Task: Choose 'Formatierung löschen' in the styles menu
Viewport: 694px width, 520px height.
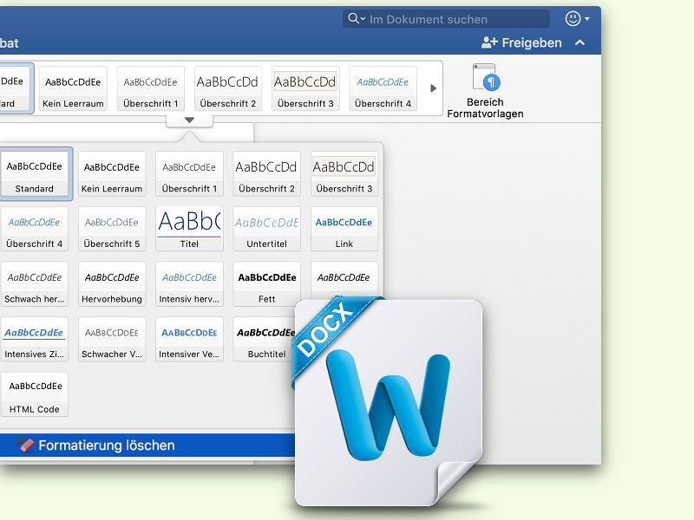Action: 147,445
